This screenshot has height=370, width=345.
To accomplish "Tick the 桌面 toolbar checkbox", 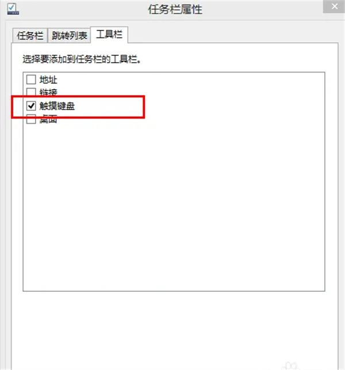I will (x=31, y=120).
